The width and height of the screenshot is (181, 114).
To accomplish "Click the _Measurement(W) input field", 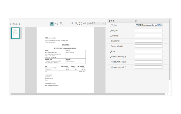I will 149,62.
